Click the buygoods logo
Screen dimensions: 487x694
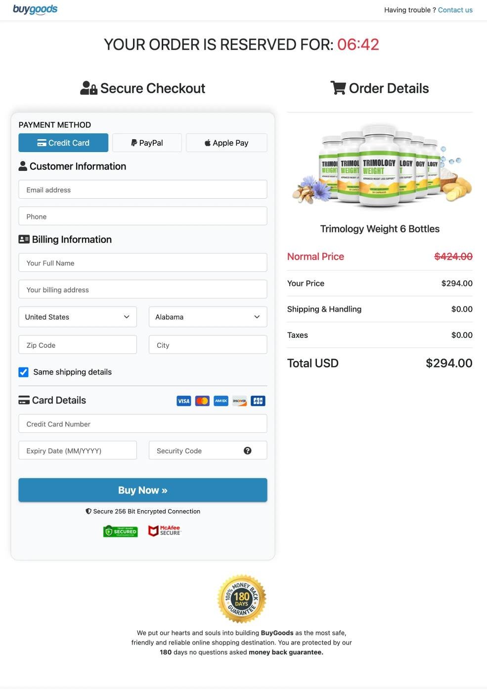point(35,8)
